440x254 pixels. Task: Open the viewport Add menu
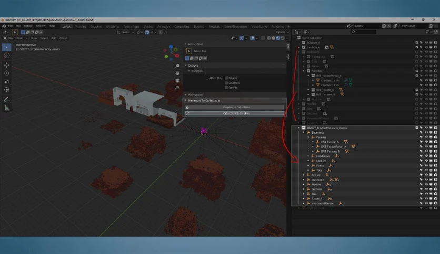point(54,38)
